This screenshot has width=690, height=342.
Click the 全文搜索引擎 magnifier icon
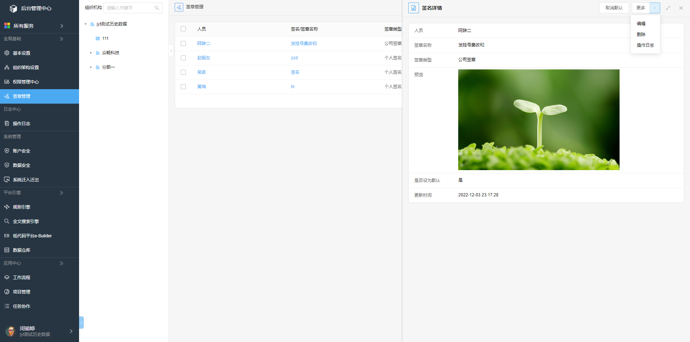pos(7,221)
